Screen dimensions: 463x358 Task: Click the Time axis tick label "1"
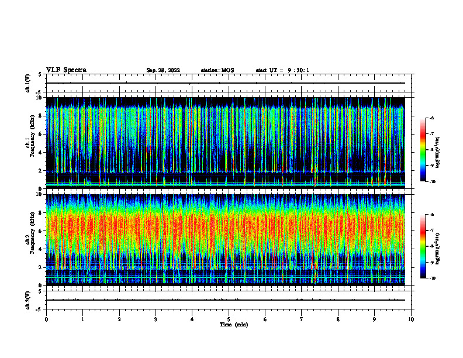(x=82, y=319)
